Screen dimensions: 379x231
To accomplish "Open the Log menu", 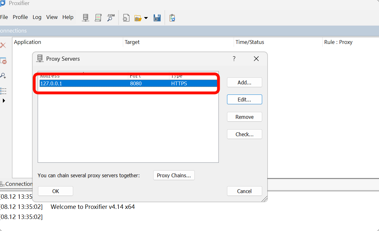I will (x=37, y=17).
